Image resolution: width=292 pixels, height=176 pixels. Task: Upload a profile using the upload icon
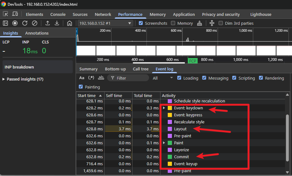tap(47, 23)
